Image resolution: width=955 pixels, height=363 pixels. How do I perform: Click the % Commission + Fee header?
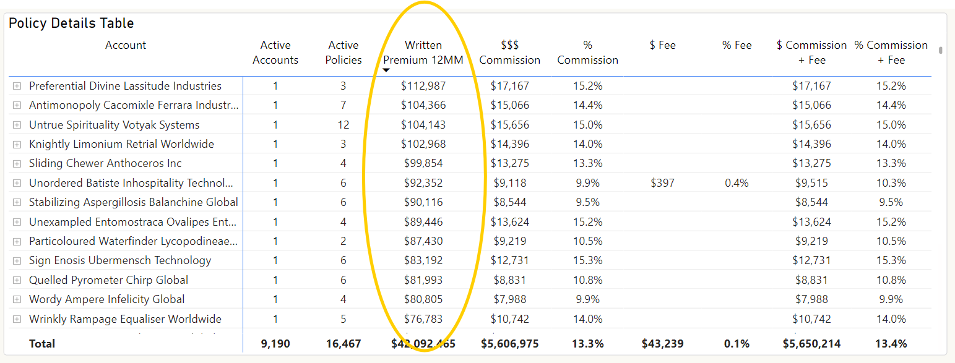pyautogui.click(x=891, y=53)
